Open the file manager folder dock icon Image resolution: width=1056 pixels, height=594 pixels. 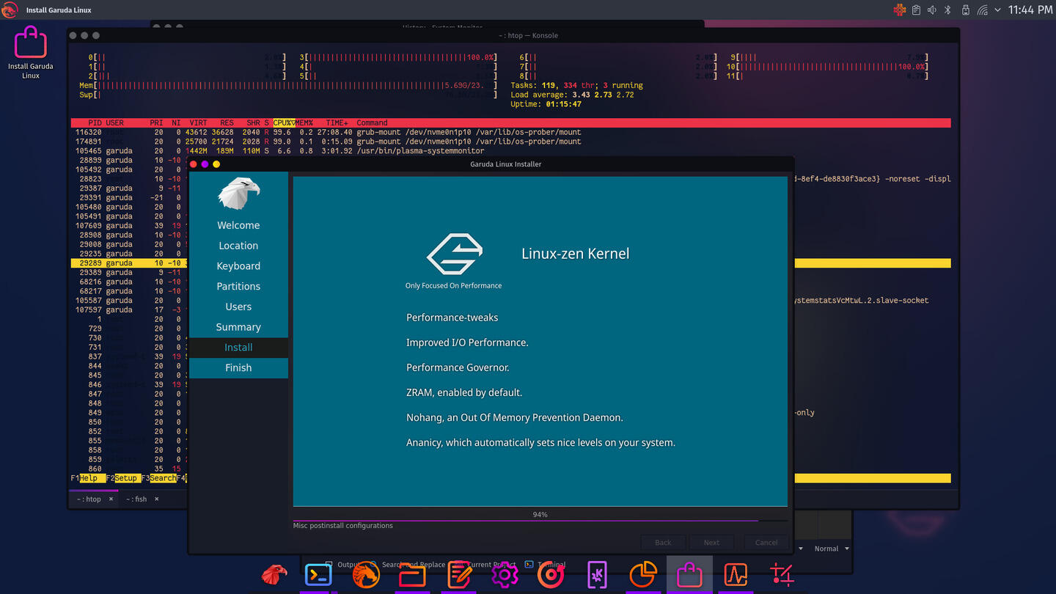point(412,575)
